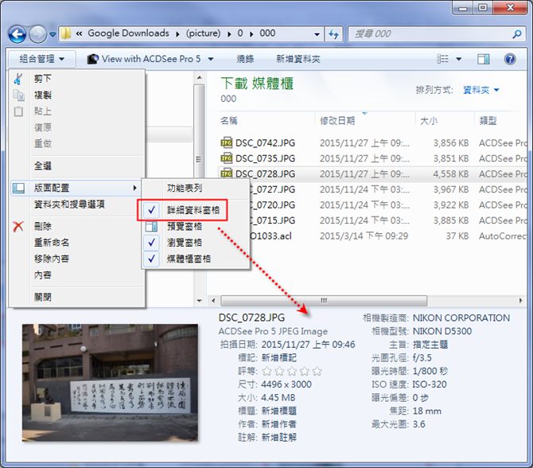
Task: Click the 燒錄 toolbar button
Action: click(x=245, y=59)
